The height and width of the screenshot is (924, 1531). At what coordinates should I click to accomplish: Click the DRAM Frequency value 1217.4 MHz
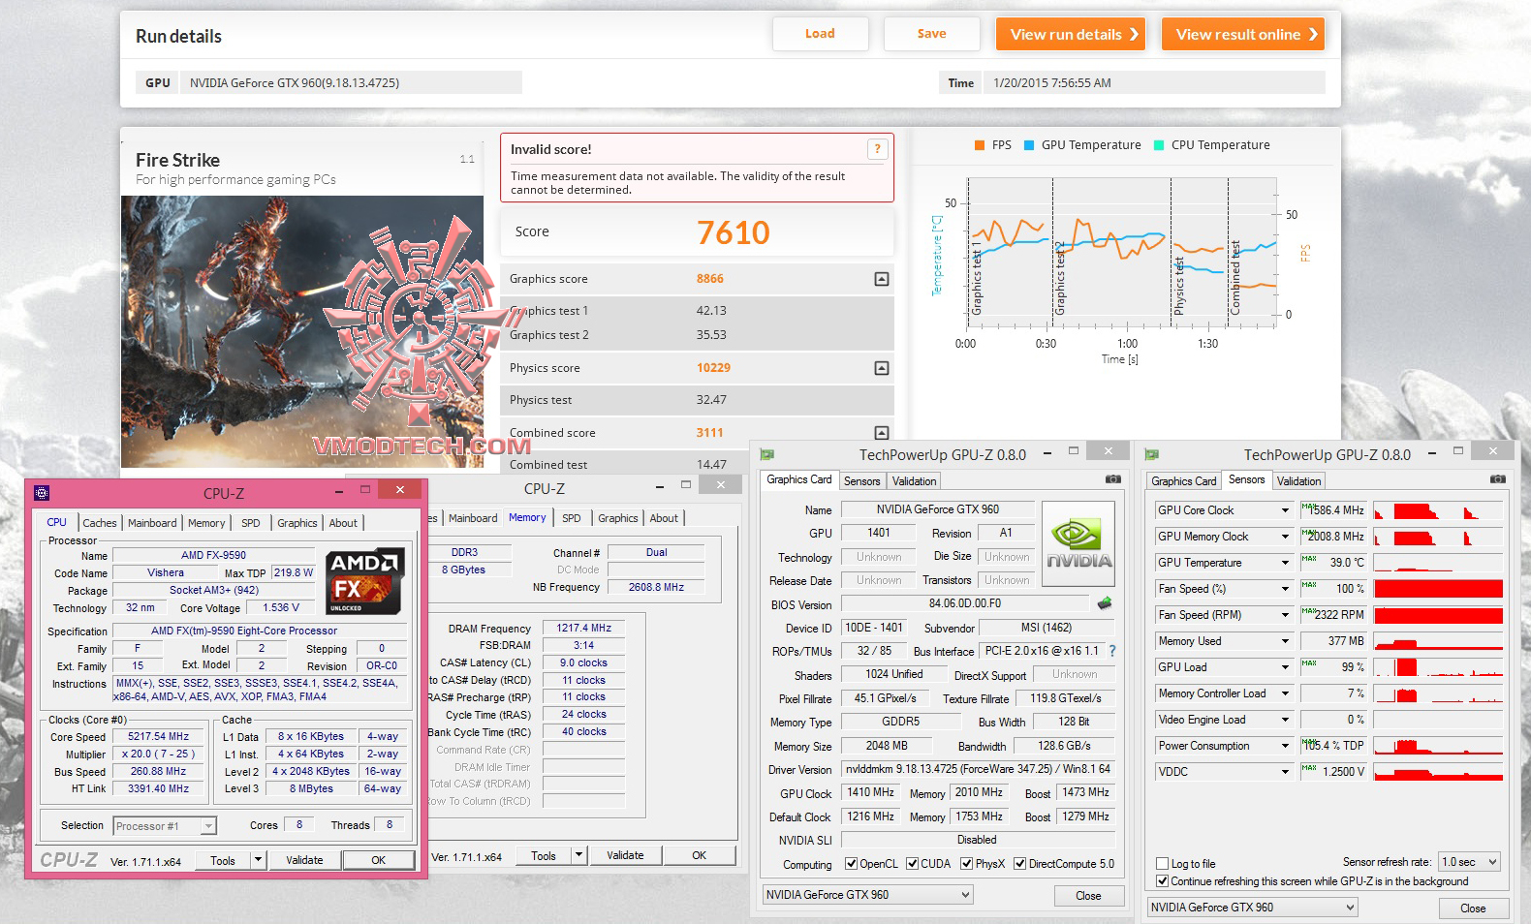tap(584, 629)
